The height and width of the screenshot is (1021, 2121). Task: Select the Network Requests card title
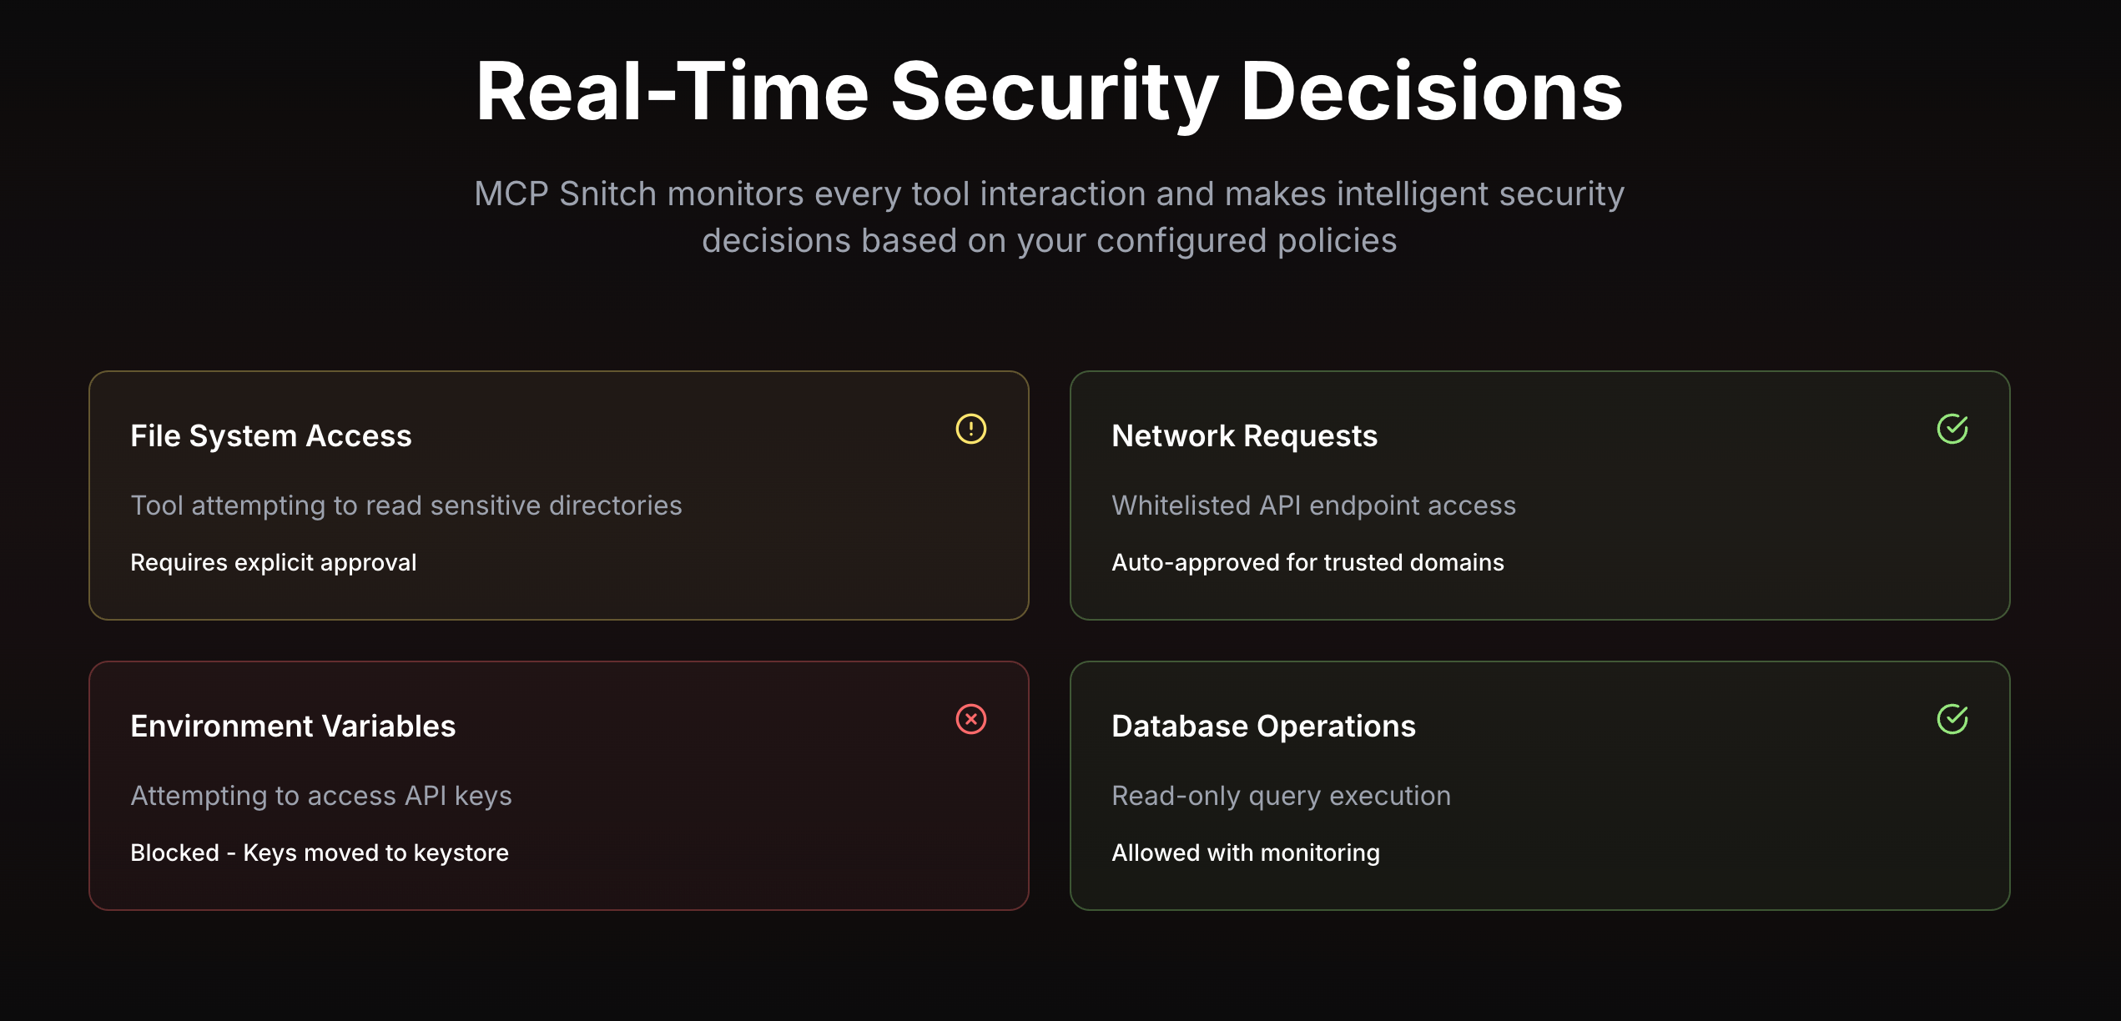[1244, 435]
